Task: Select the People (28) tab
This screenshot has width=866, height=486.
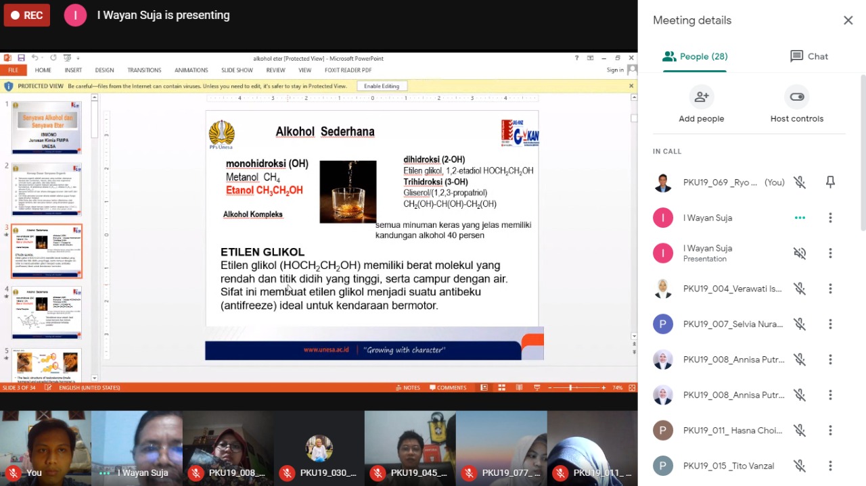Action: coord(695,56)
